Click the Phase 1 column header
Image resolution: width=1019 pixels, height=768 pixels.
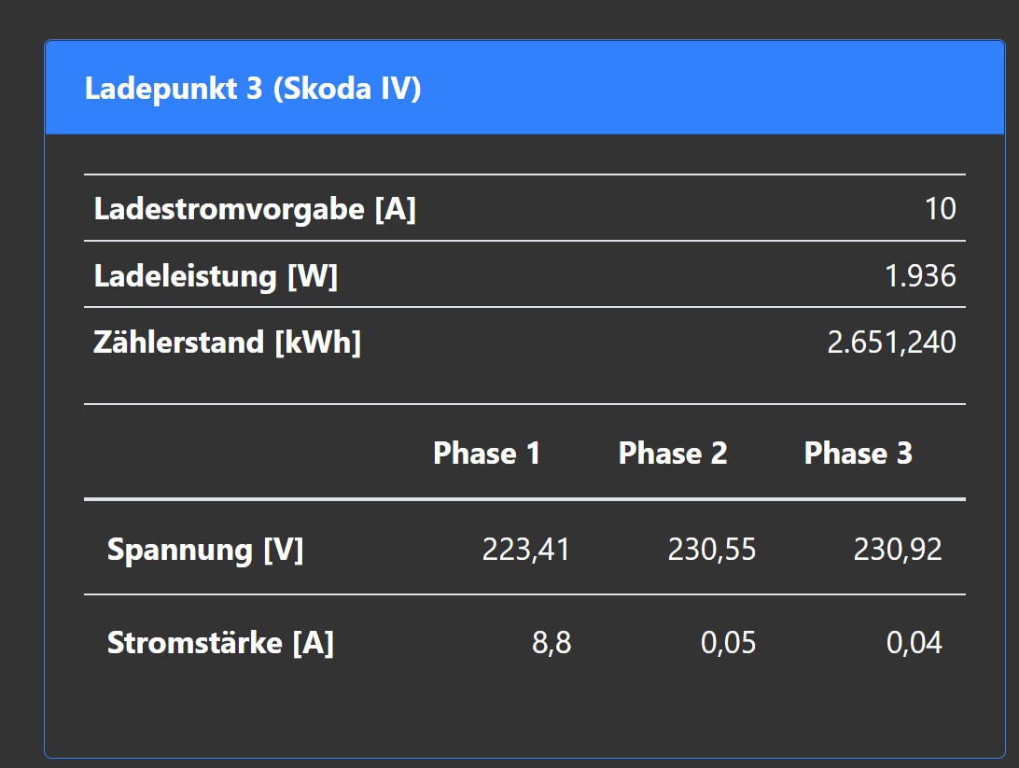point(486,454)
